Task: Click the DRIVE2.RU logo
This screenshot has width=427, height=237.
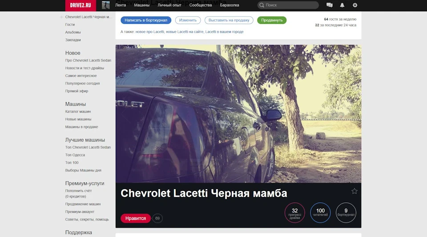Action: (x=81, y=5)
